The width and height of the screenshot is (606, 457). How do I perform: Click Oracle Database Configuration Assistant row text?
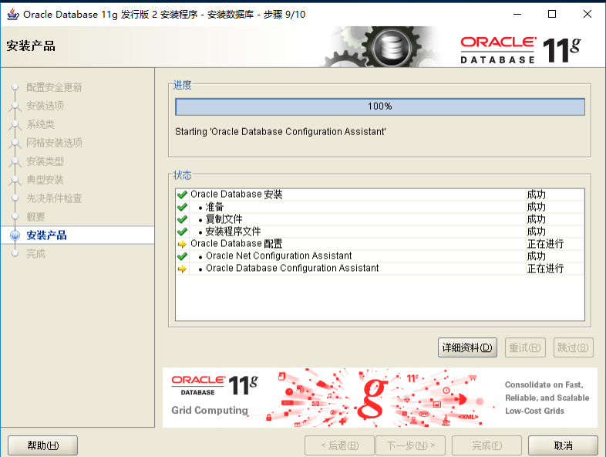292,268
